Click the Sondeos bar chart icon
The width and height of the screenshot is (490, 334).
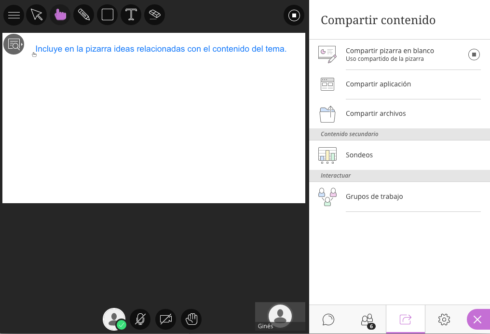327,155
